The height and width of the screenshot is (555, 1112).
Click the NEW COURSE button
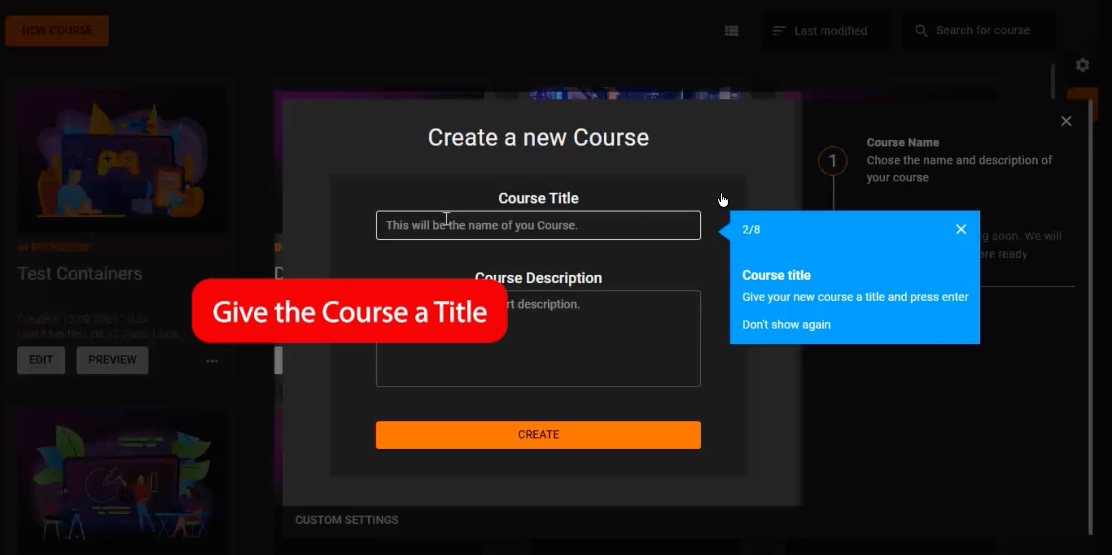(56, 30)
